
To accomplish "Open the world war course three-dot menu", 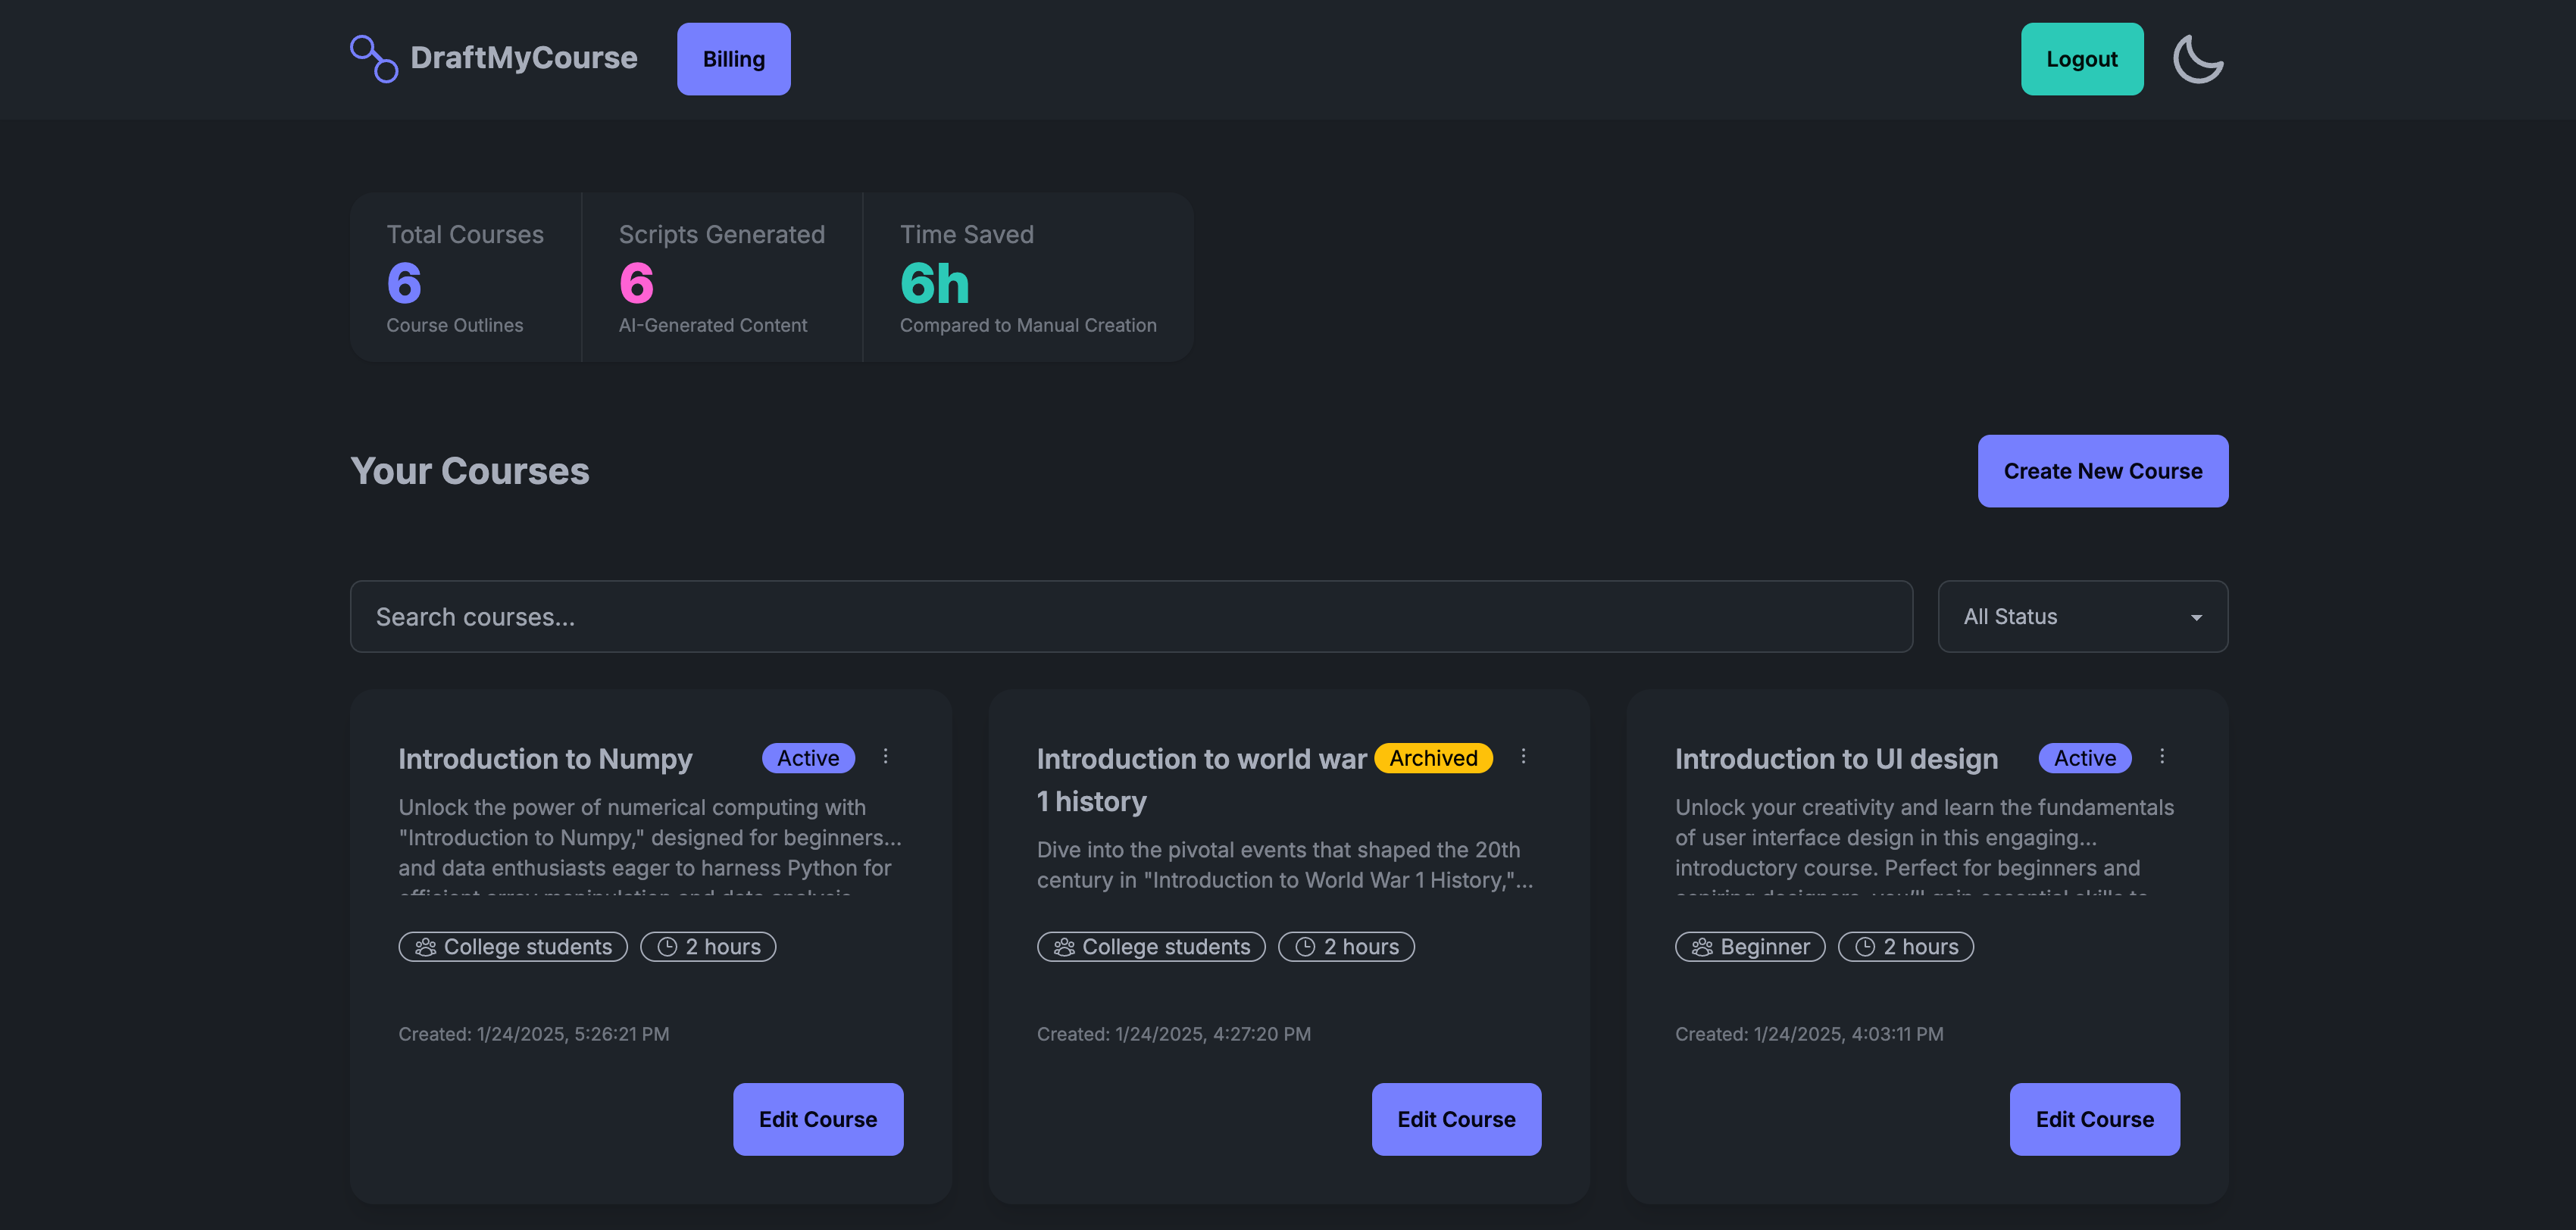I will point(1523,757).
